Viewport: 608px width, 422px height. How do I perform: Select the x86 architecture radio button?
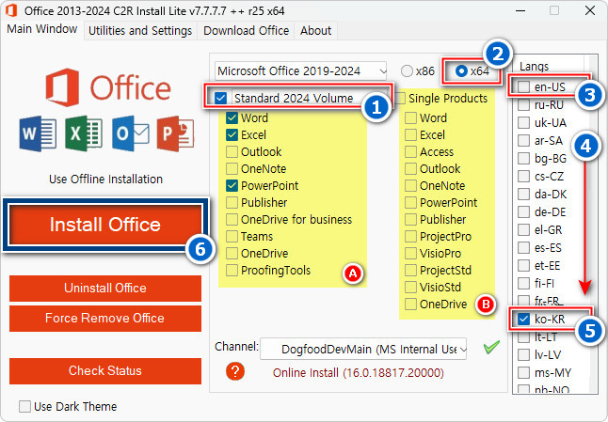(407, 70)
